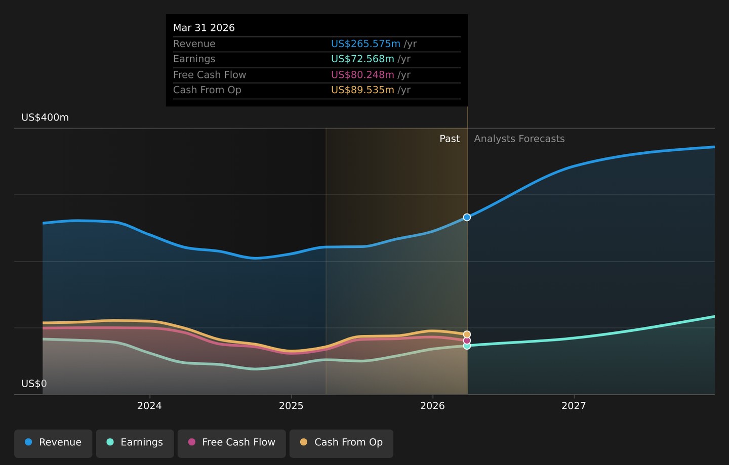
Task: Toggle the Cash From Op legend series
Action: coord(341,443)
